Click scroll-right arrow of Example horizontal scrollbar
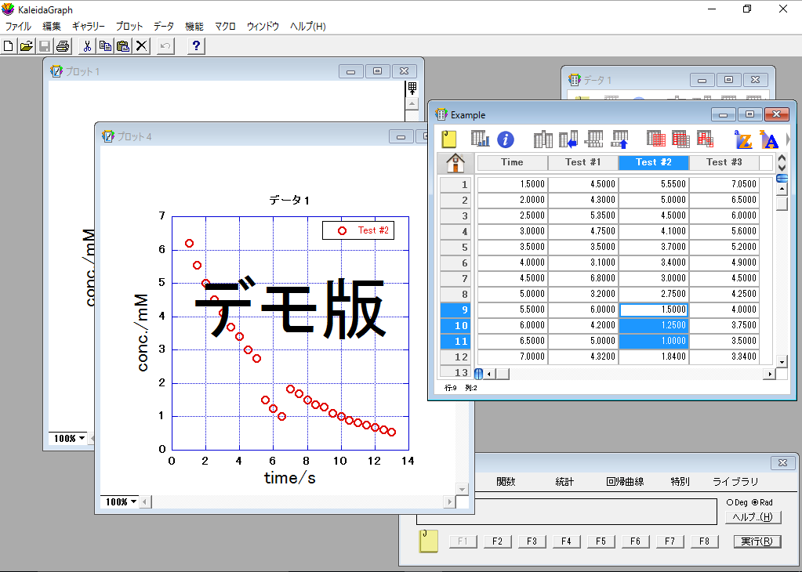 [x=770, y=375]
